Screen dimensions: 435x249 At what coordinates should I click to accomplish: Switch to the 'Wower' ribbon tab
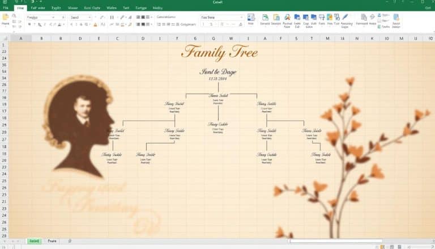pyautogui.click(x=72, y=8)
